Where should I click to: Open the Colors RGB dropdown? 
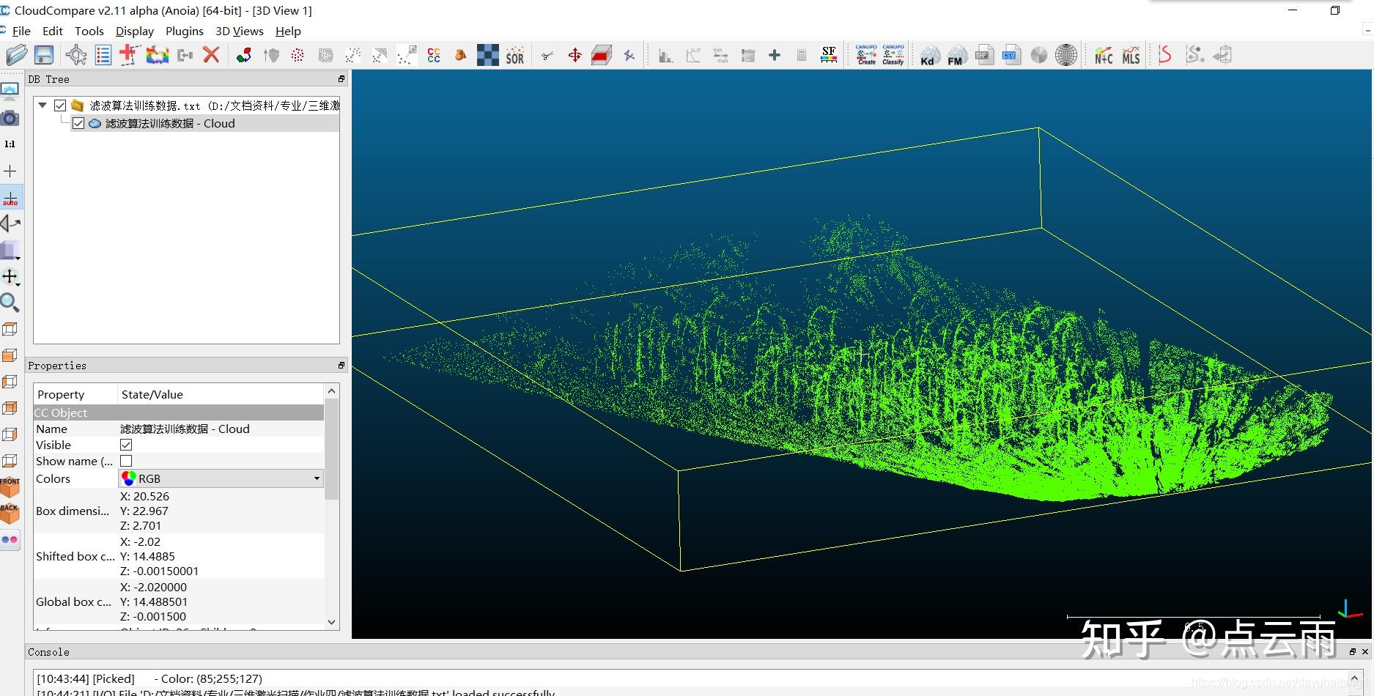pyautogui.click(x=221, y=478)
